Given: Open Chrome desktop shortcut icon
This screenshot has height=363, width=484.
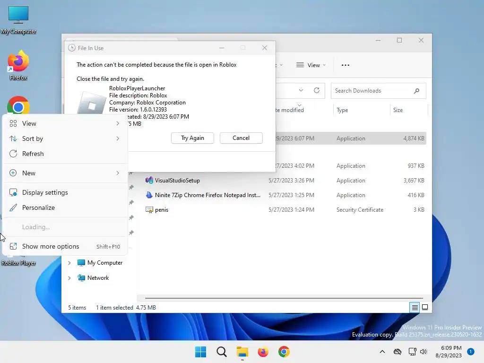Looking at the screenshot, I should click(18, 105).
